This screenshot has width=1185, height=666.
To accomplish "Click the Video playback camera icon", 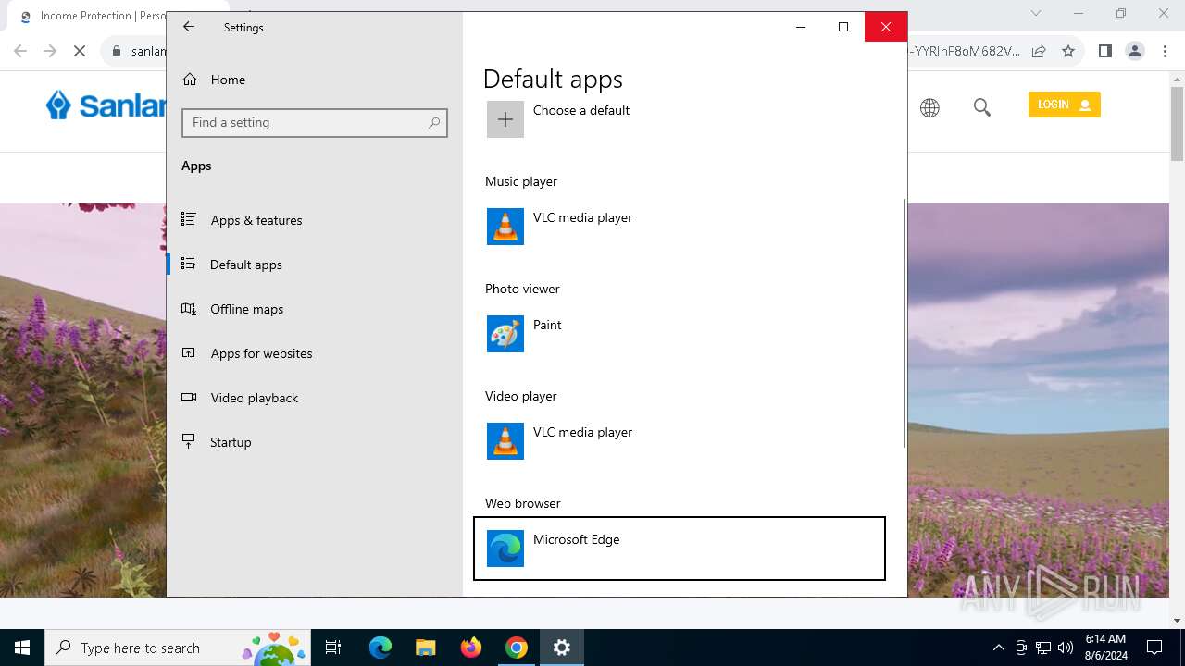I will 189,397.
